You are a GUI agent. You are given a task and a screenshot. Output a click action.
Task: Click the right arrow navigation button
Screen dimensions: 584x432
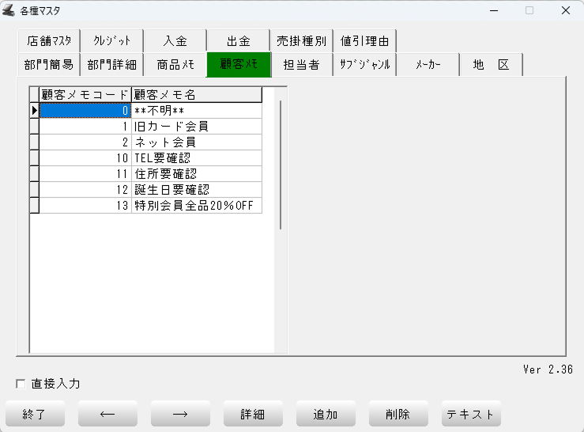[x=180, y=414]
